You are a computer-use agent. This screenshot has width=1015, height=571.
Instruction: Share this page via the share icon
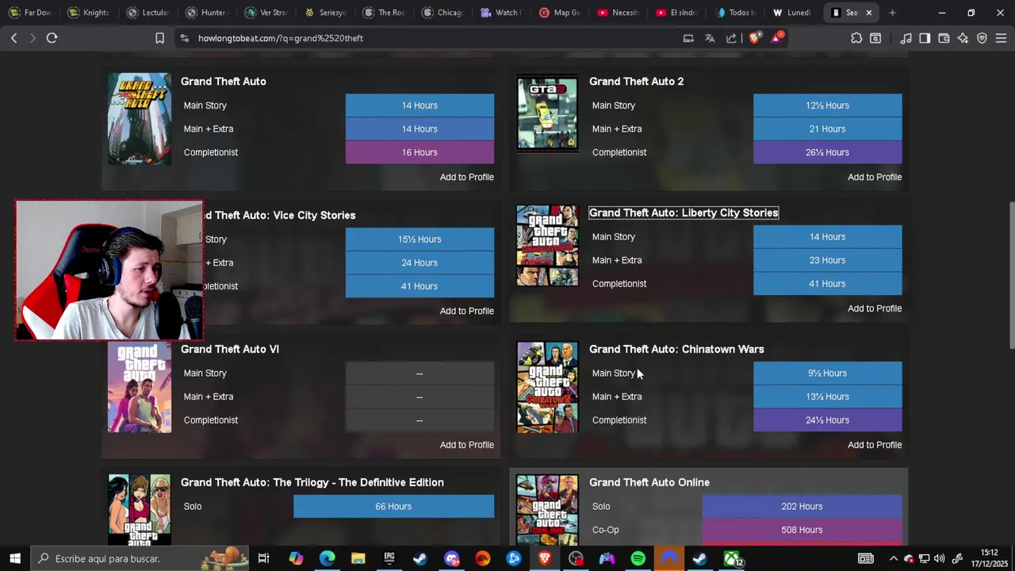coord(731,38)
